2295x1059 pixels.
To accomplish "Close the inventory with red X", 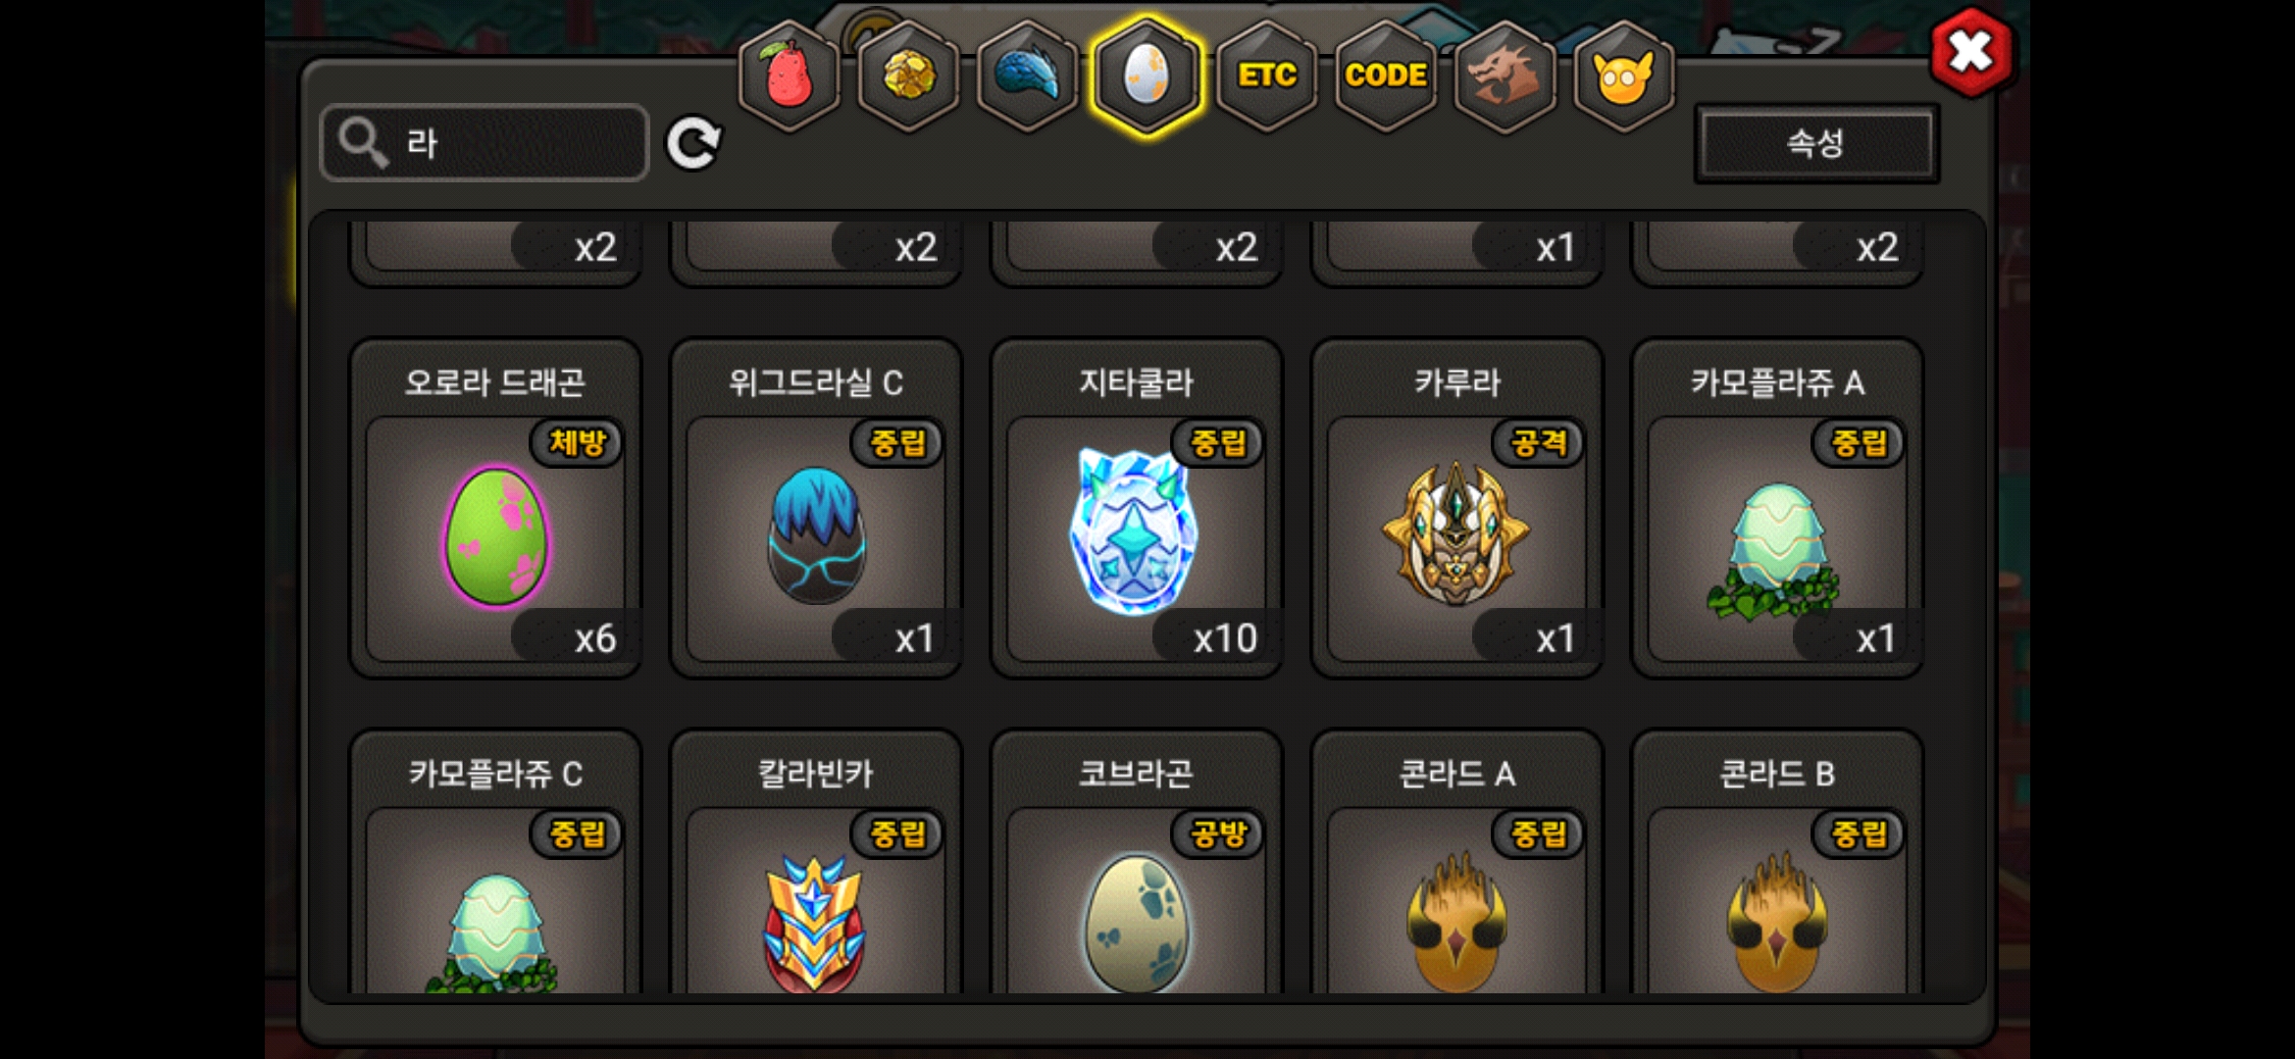I will coord(1971,51).
